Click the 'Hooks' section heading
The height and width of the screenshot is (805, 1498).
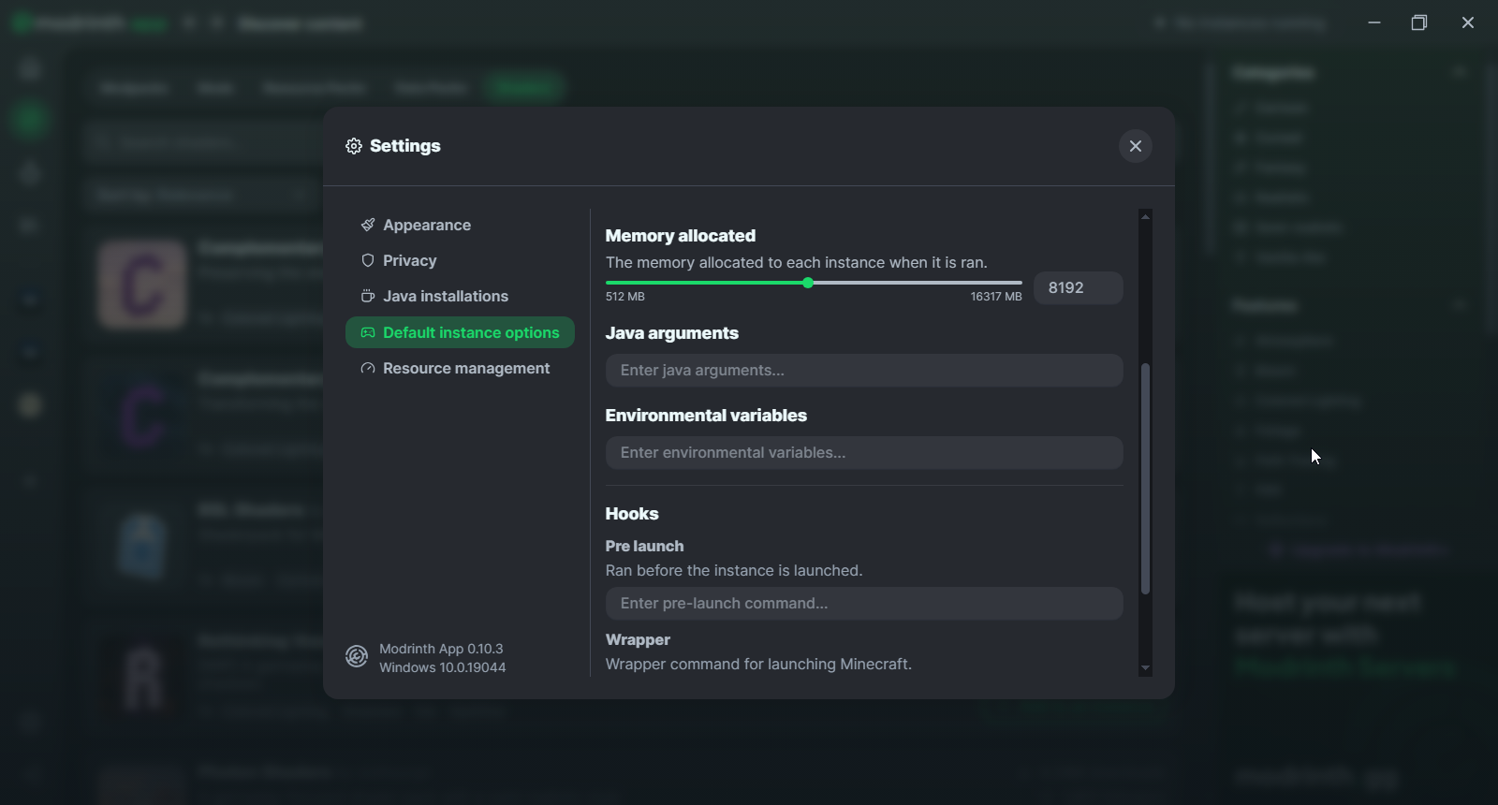click(x=632, y=514)
